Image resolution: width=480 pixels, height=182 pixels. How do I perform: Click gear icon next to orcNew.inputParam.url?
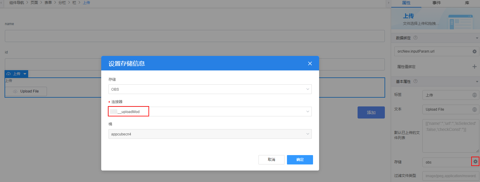pyautogui.click(x=475, y=51)
